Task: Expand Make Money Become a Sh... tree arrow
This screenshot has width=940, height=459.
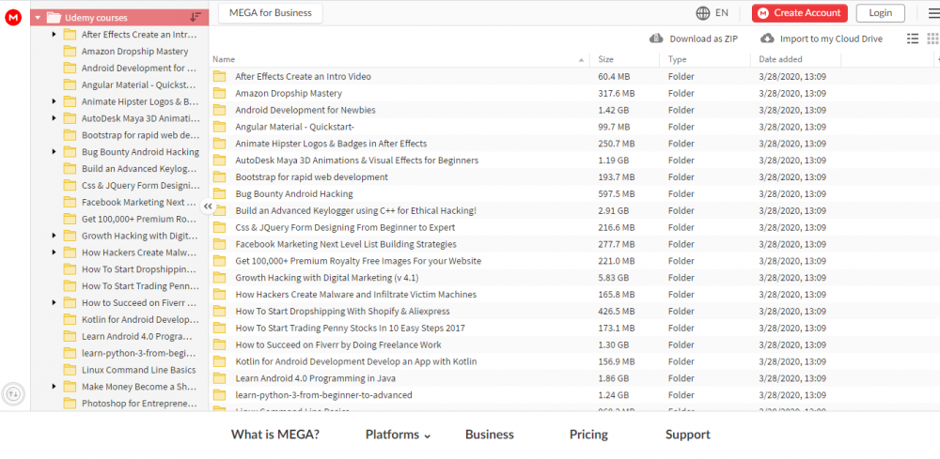Action: pyautogui.click(x=54, y=387)
